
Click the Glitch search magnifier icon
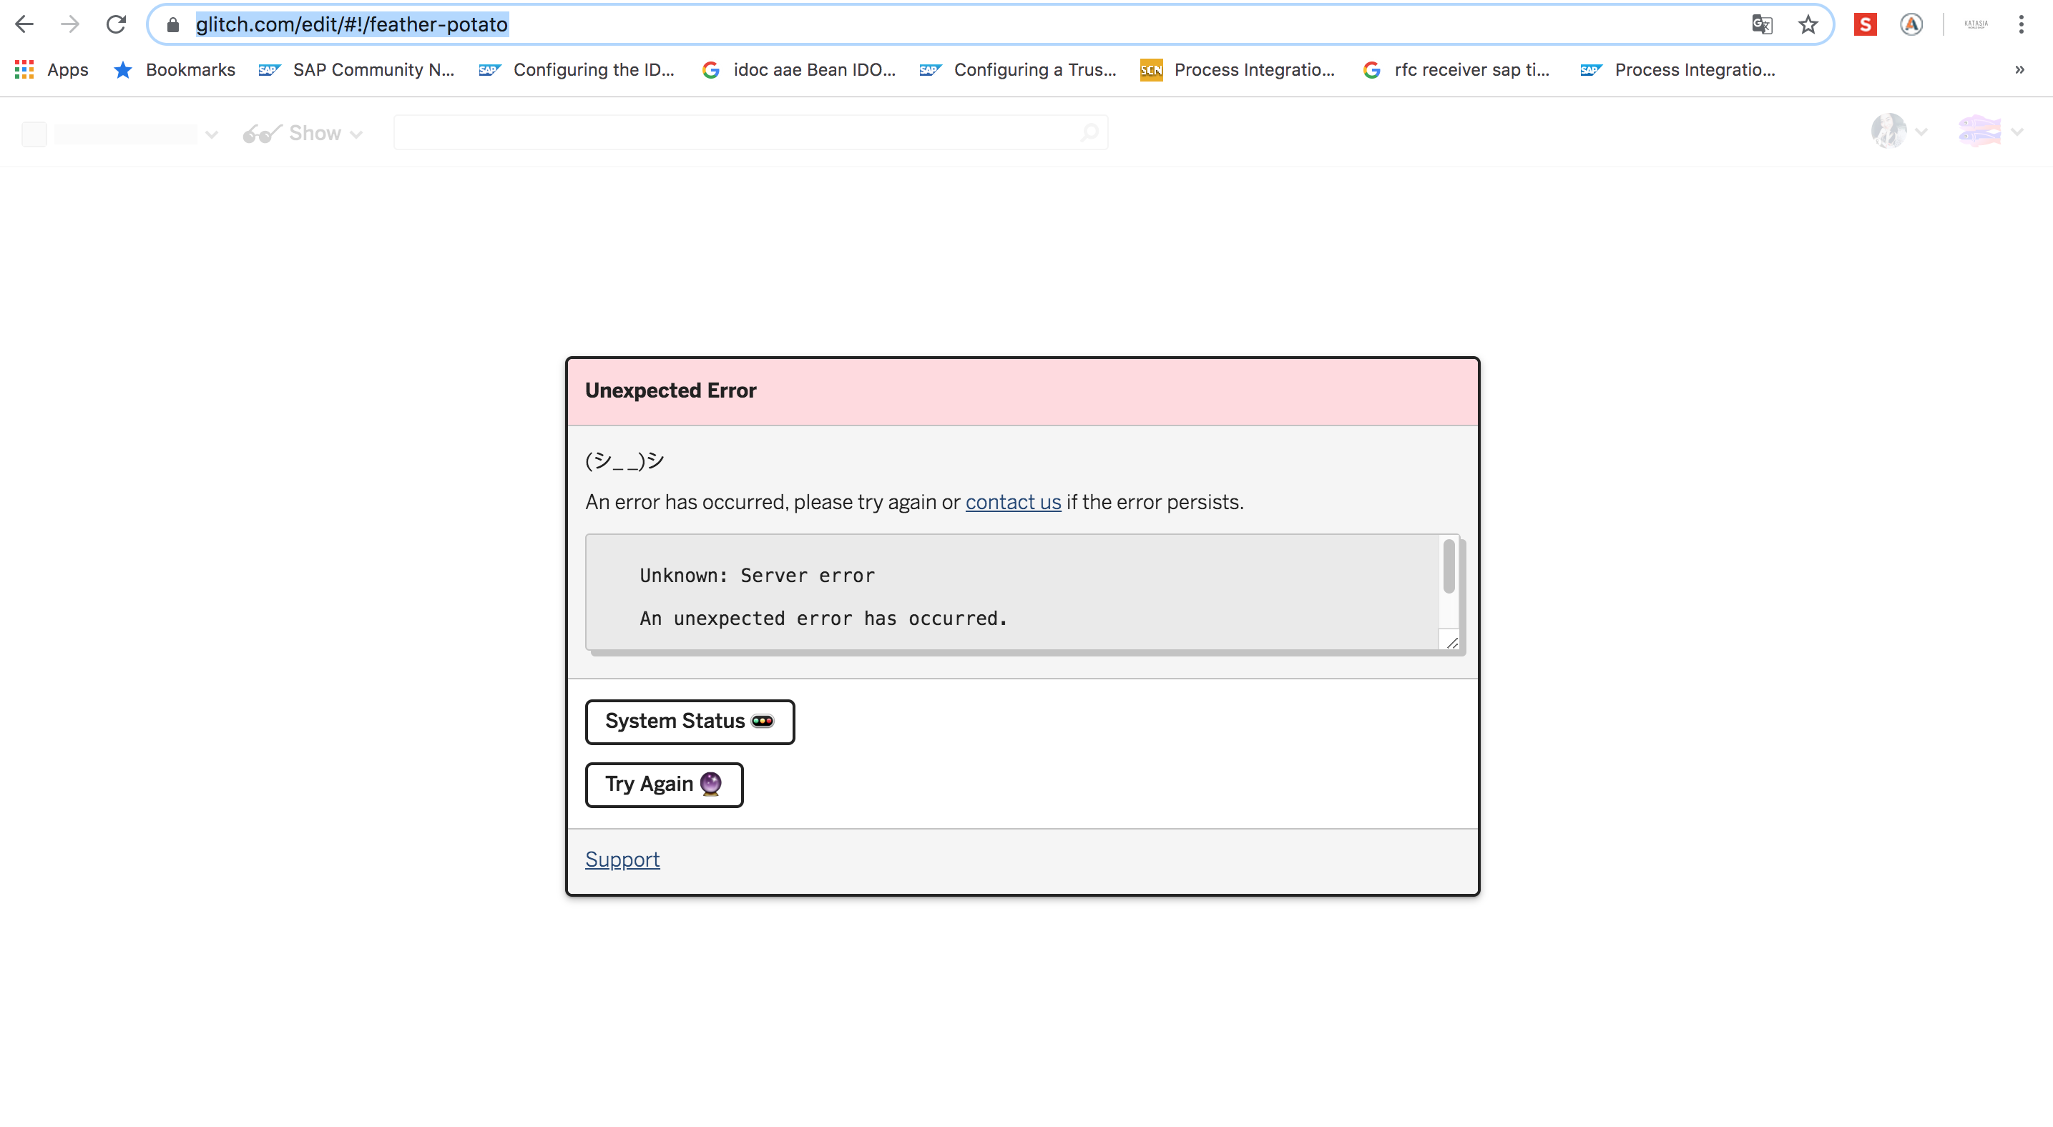coord(1089,132)
